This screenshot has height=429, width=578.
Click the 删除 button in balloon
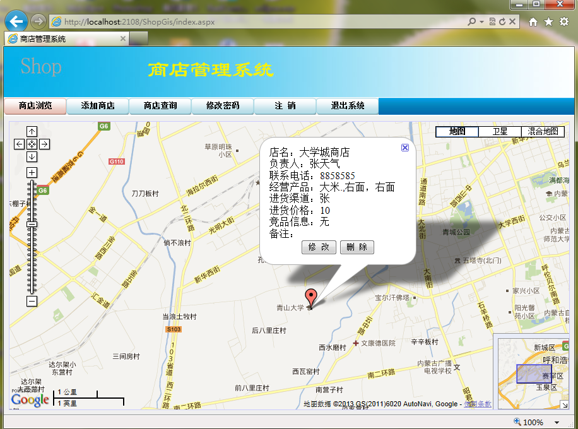357,247
